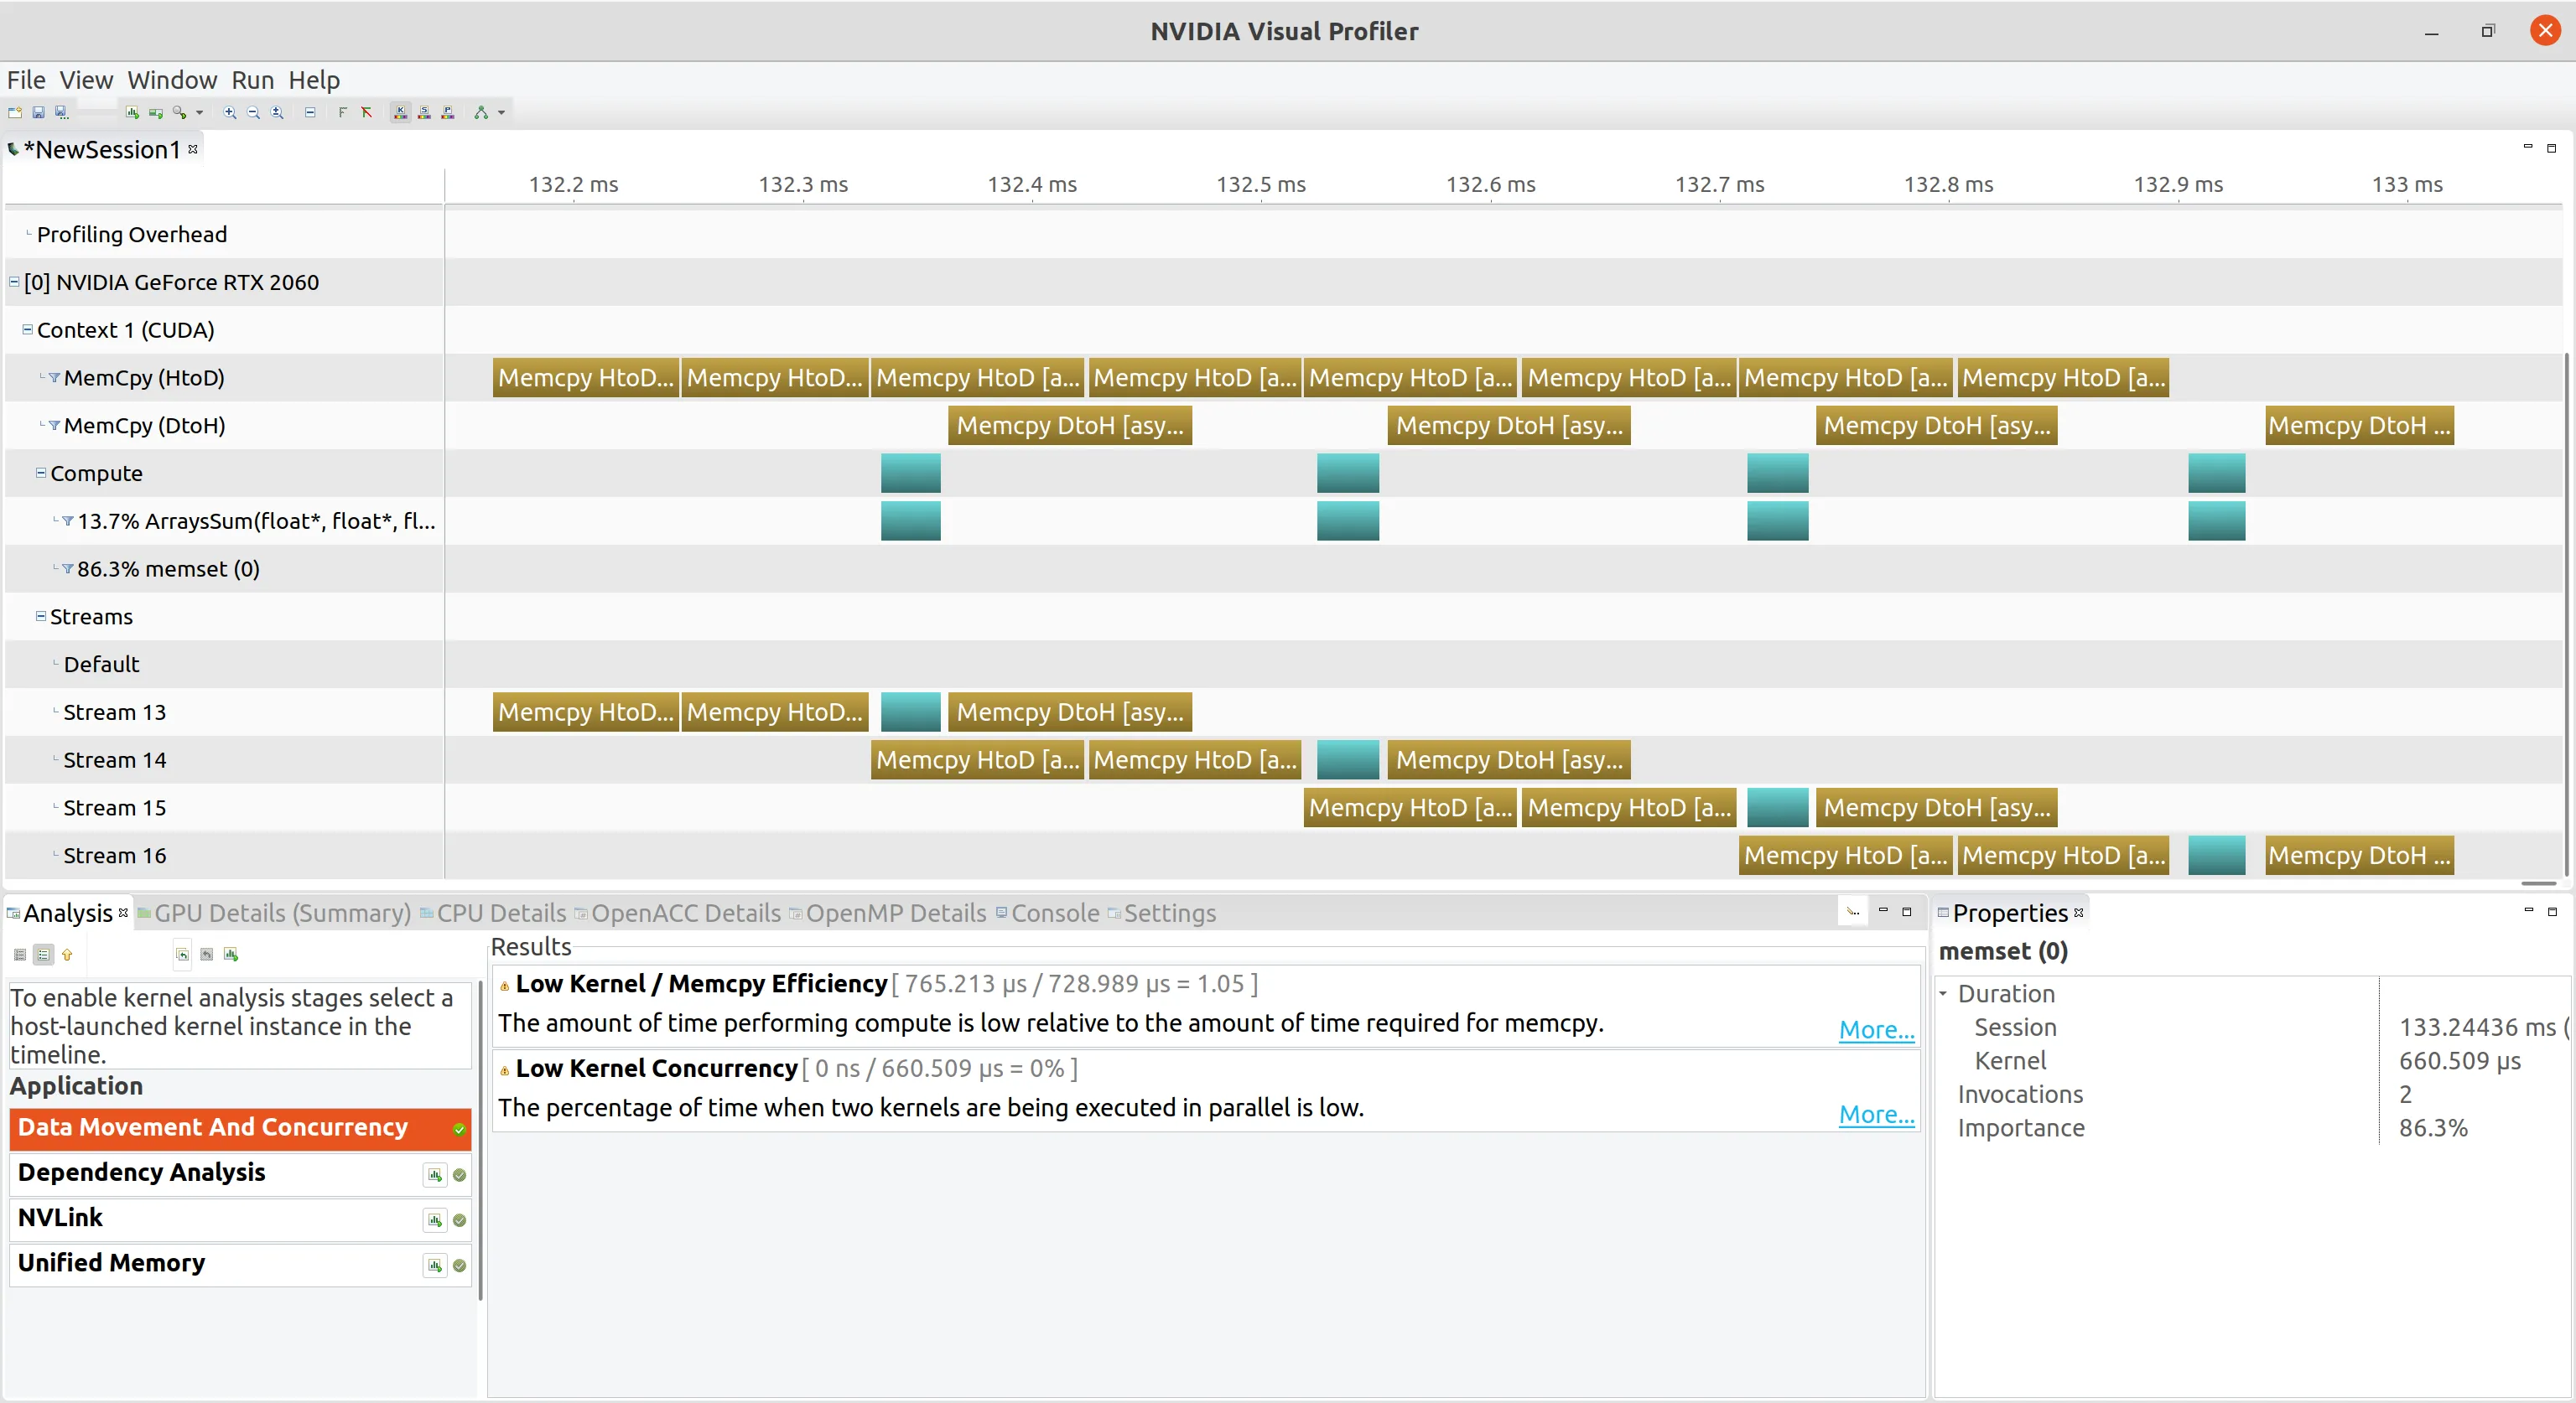Viewport: 2576px width, 1403px height.
Task: Click the zoom-to-fit magnifier icon
Action: (278, 113)
